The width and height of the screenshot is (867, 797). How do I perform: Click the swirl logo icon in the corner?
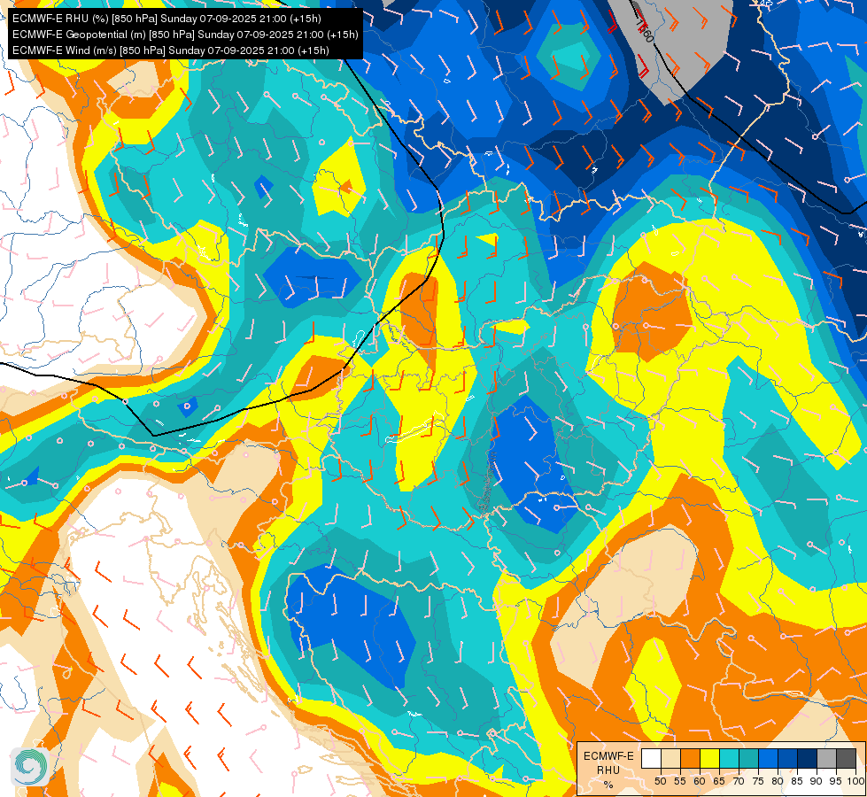pyautogui.click(x=28, y=766)
